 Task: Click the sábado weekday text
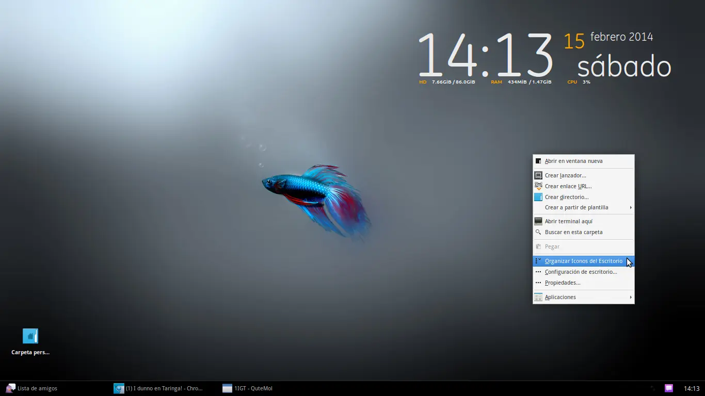pos(624,67)
